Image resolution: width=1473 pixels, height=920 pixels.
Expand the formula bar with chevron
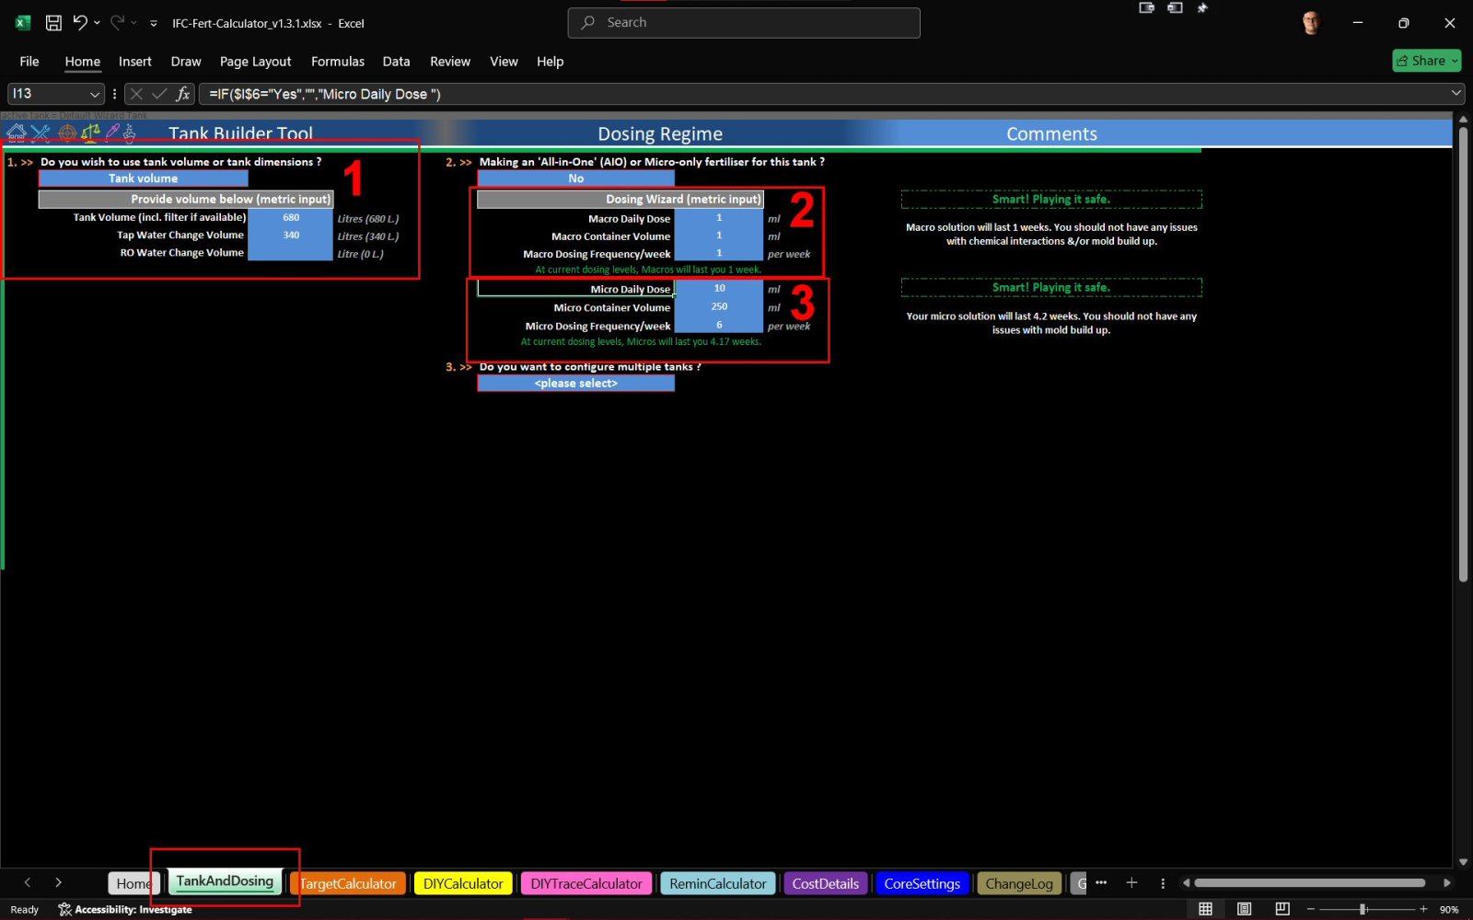(1456, 93)
